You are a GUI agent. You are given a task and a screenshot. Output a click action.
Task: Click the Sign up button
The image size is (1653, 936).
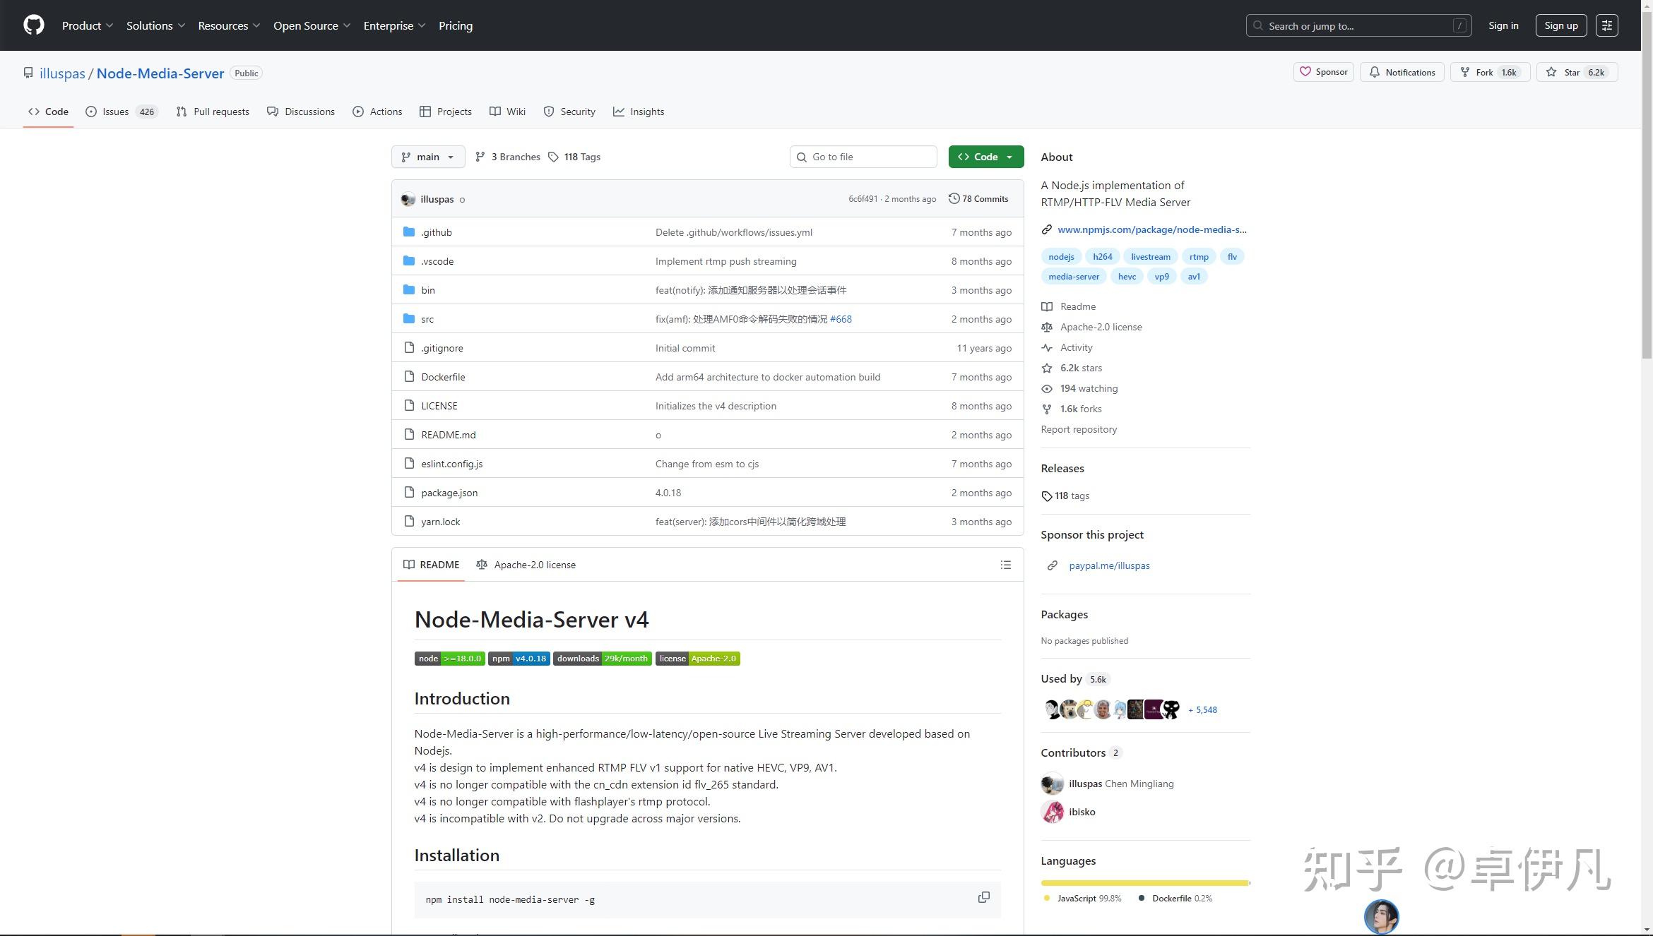pyautogui.click(x=1560, y=25)
